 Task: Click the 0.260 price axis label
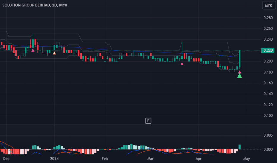[268, 28]
